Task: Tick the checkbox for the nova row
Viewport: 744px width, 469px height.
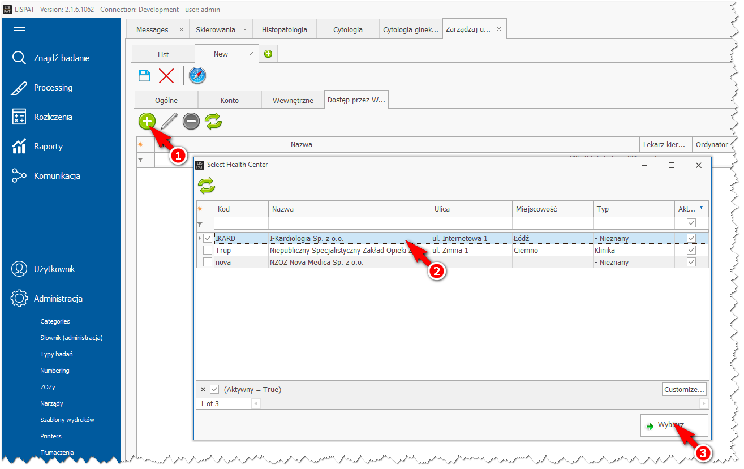Action: (x=208, y=262)
